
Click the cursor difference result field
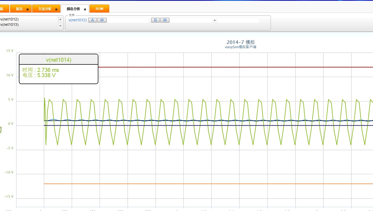click(x=238, y=20)
